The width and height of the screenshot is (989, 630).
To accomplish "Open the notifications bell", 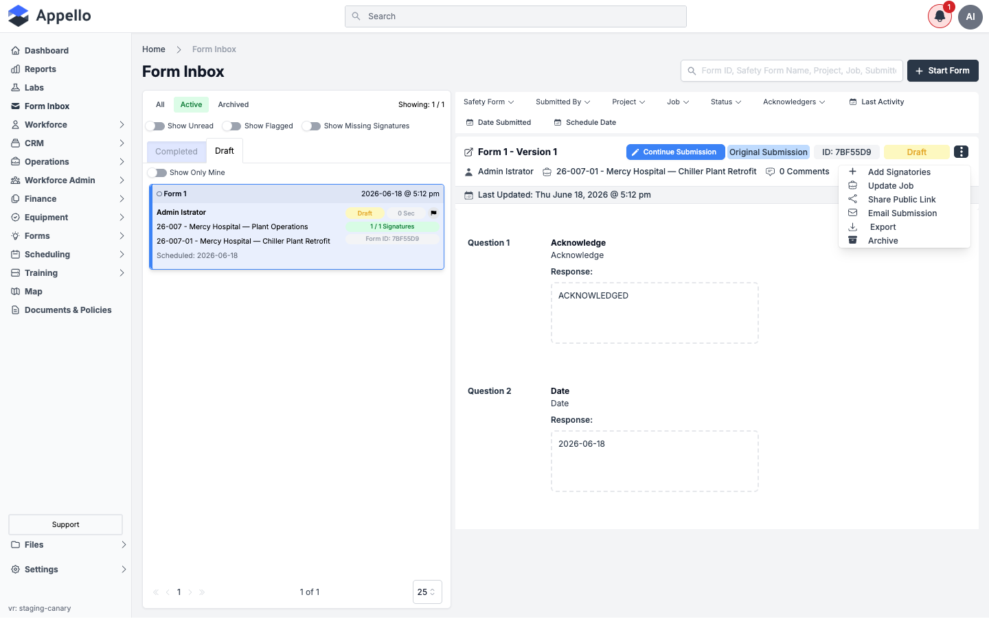I will (x=940, y=16).
